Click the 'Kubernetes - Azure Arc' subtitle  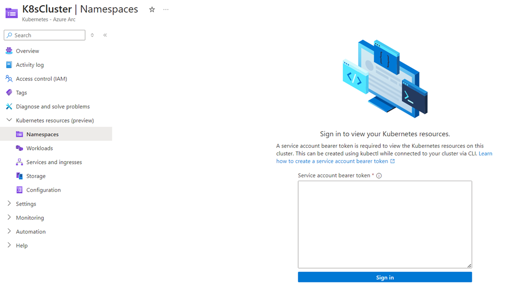pyautogui.click(x=49, y=19)
